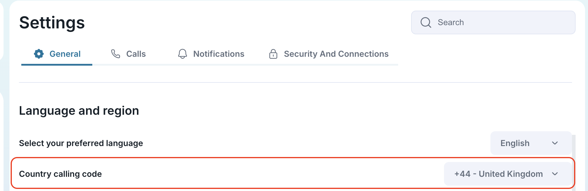Select the General tab
Viewport: 588px width, 191px height.
click(x=65, y=54)
